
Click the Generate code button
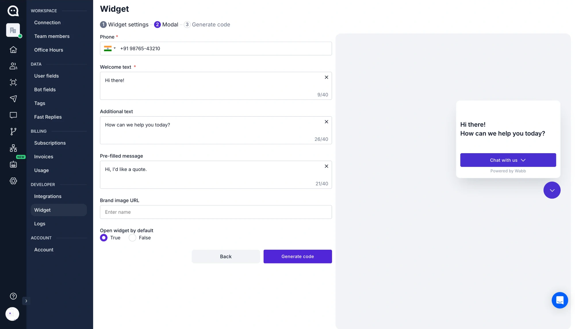[298, 257]
